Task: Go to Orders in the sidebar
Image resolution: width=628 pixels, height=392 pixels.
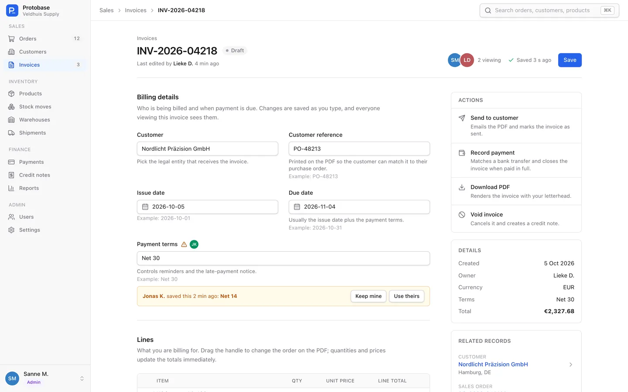Action: pyautogui.click(x=45, y=39)
